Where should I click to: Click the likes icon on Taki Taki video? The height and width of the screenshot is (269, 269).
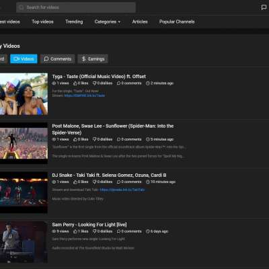point(75,182)
